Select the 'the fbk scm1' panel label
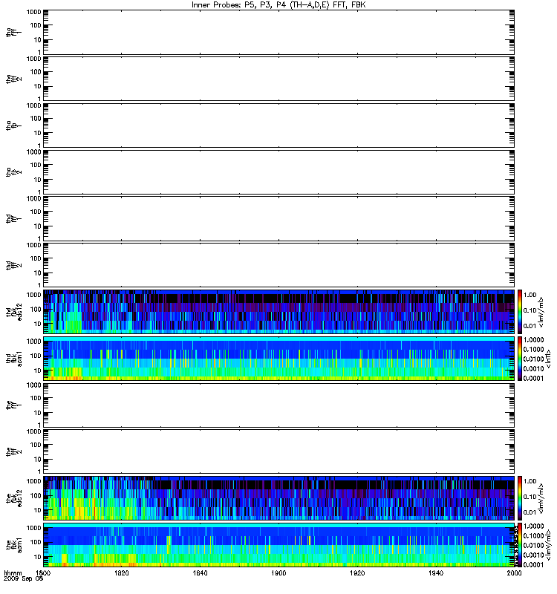This screenshot has height=594, width=557. pos(13,545)
